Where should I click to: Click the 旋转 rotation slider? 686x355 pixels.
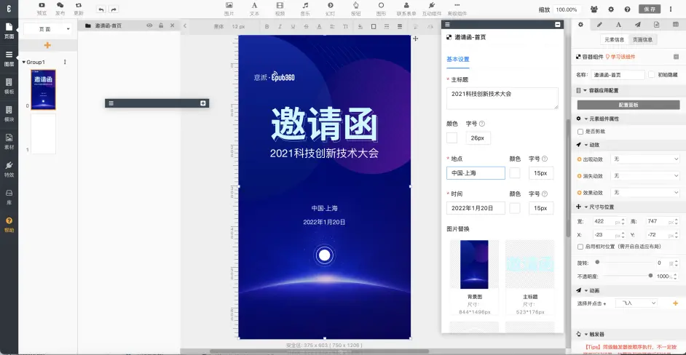coord(624,263)
